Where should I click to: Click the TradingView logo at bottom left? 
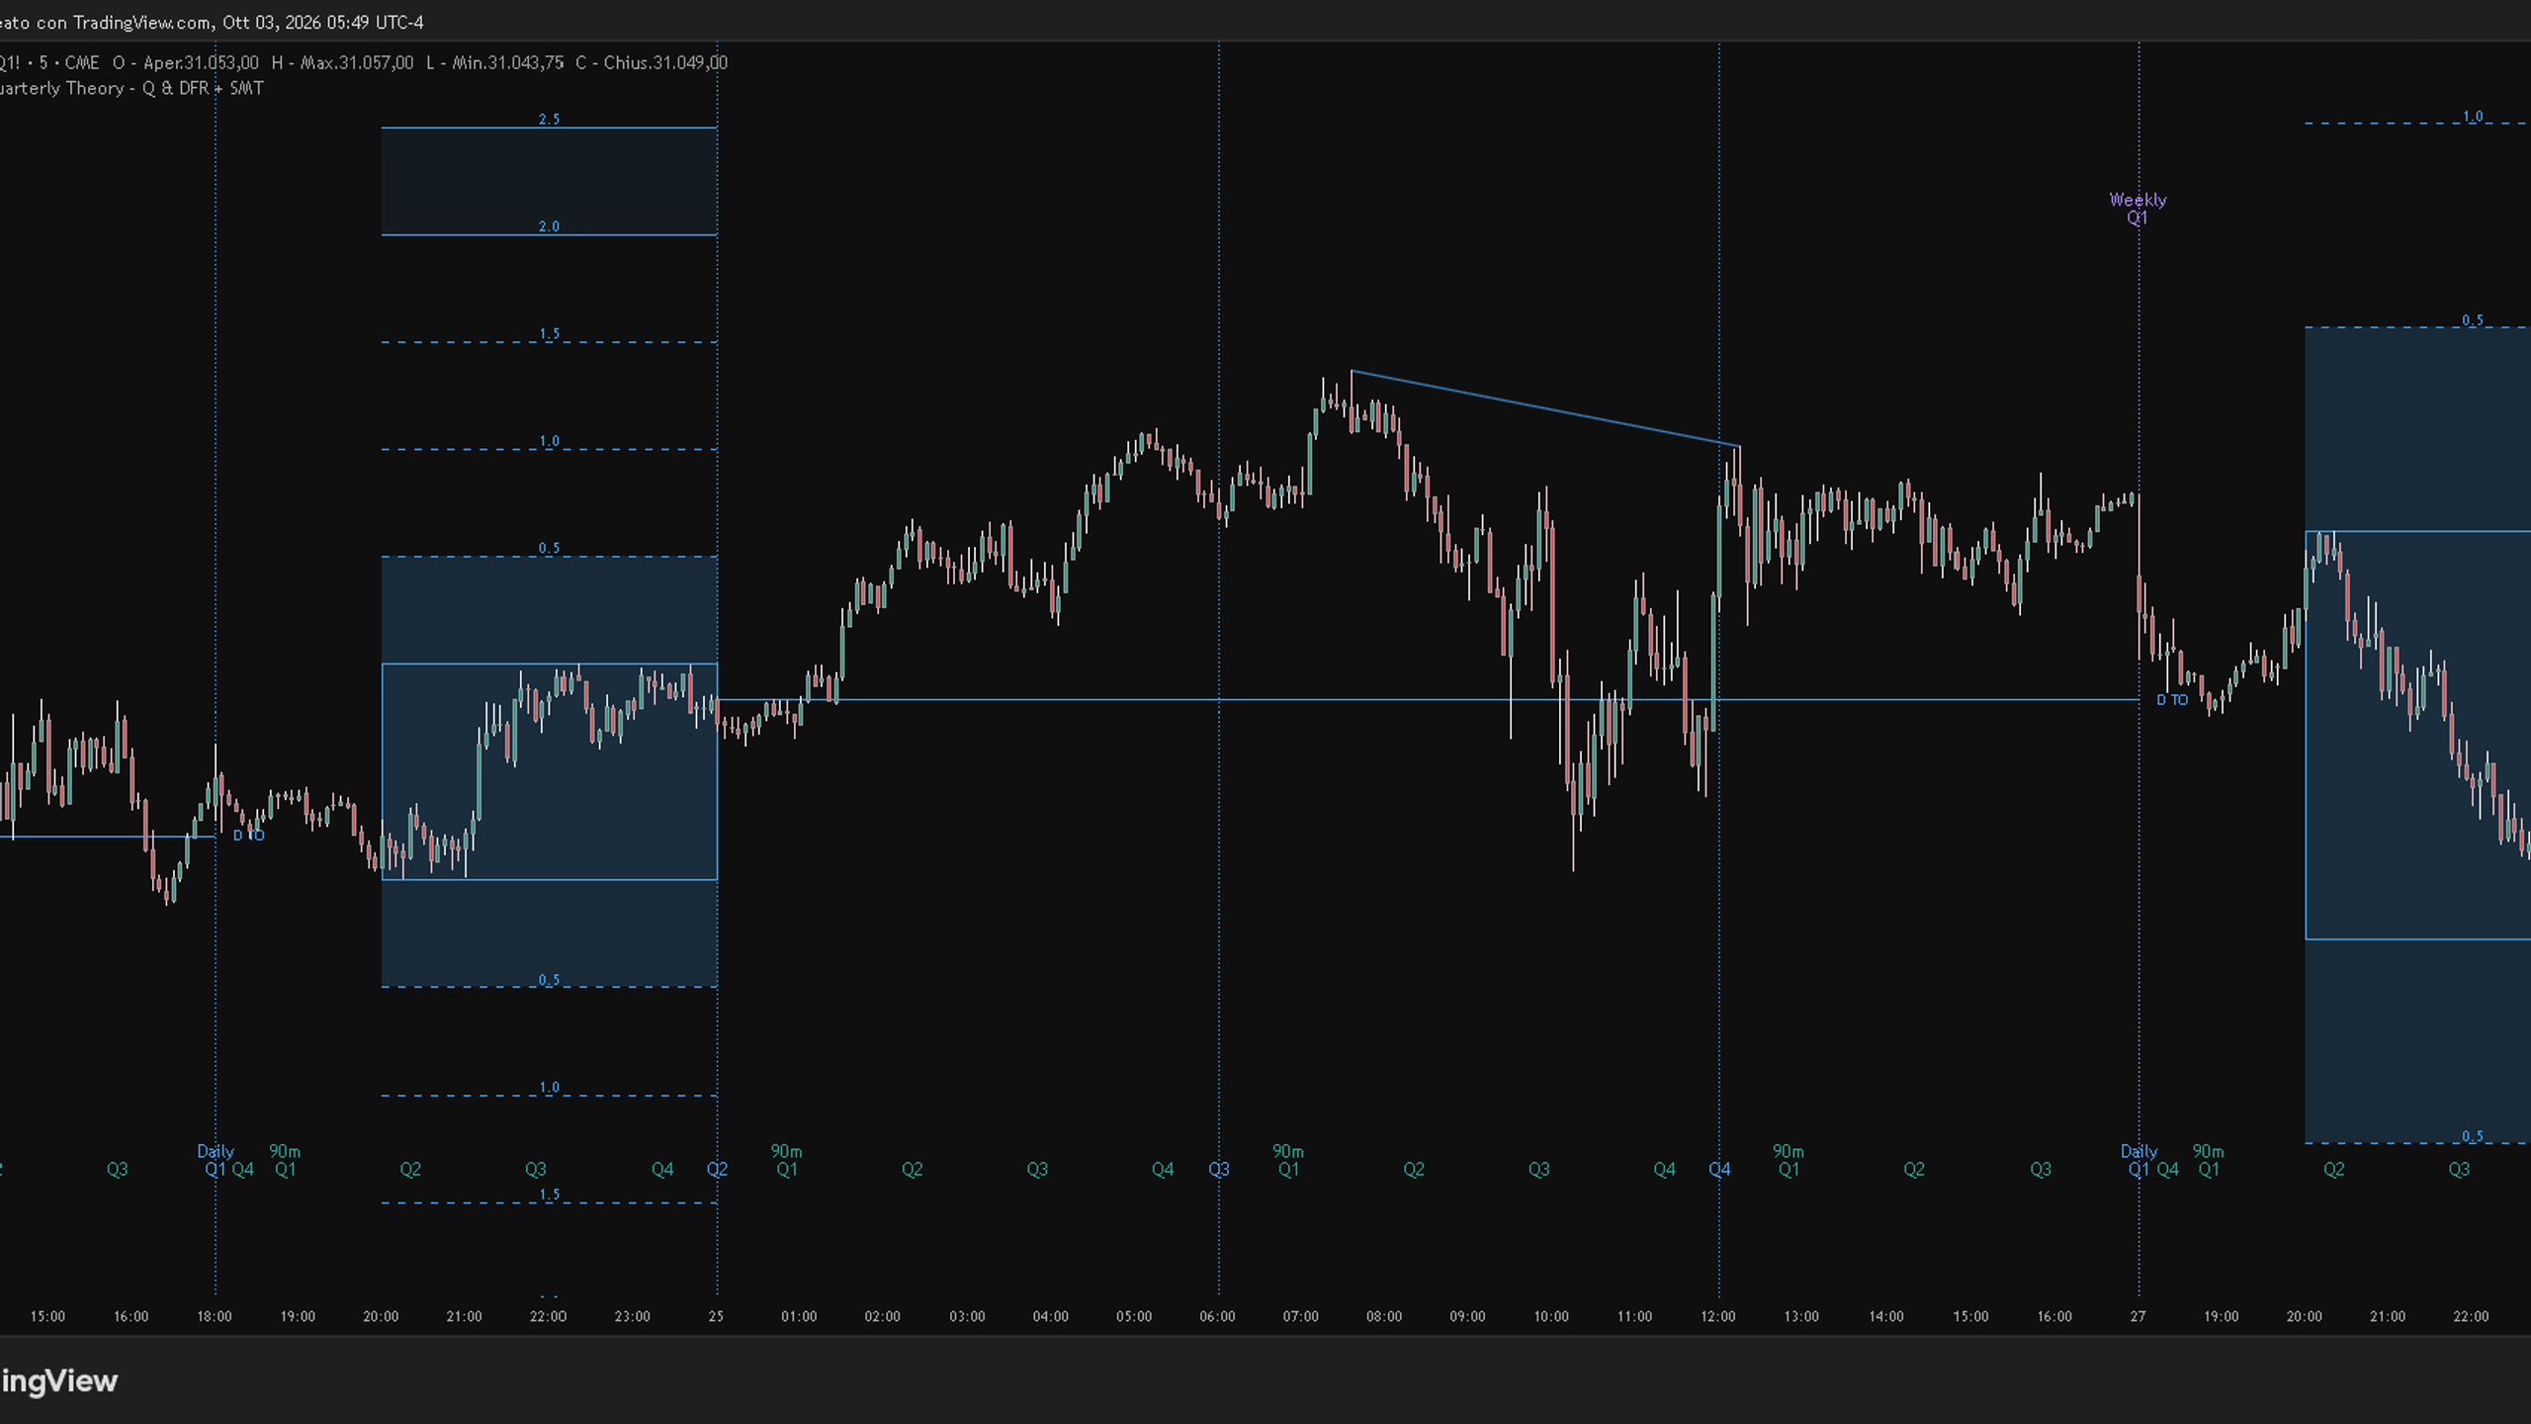(58, 1380)
